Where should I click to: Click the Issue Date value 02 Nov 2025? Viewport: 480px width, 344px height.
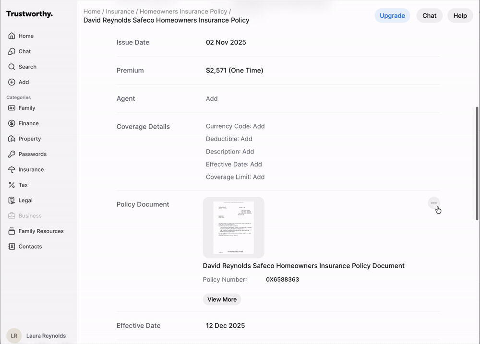coord(226,42)
